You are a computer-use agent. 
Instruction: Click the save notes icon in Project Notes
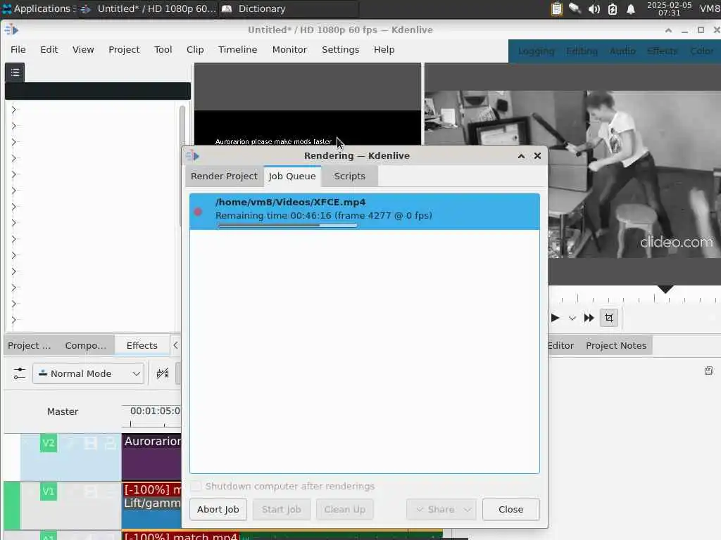708,371
